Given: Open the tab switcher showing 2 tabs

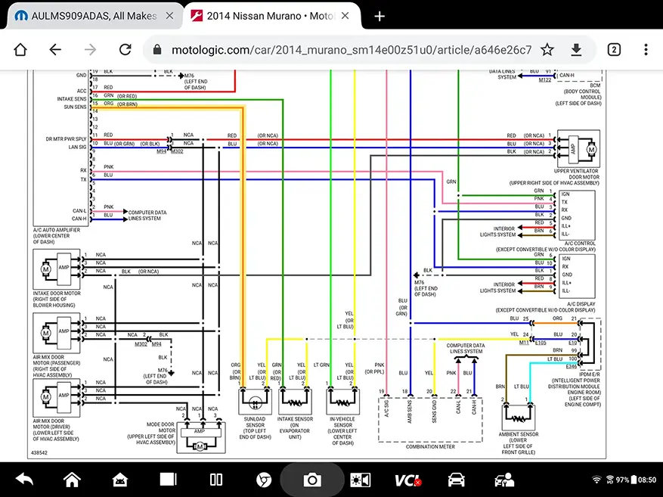Looking at the screenshot, I should (x=612, y=49).
